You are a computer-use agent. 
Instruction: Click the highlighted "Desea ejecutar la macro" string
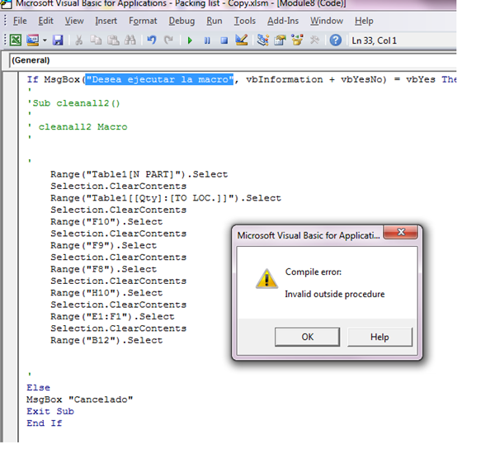tap(159, 79)
